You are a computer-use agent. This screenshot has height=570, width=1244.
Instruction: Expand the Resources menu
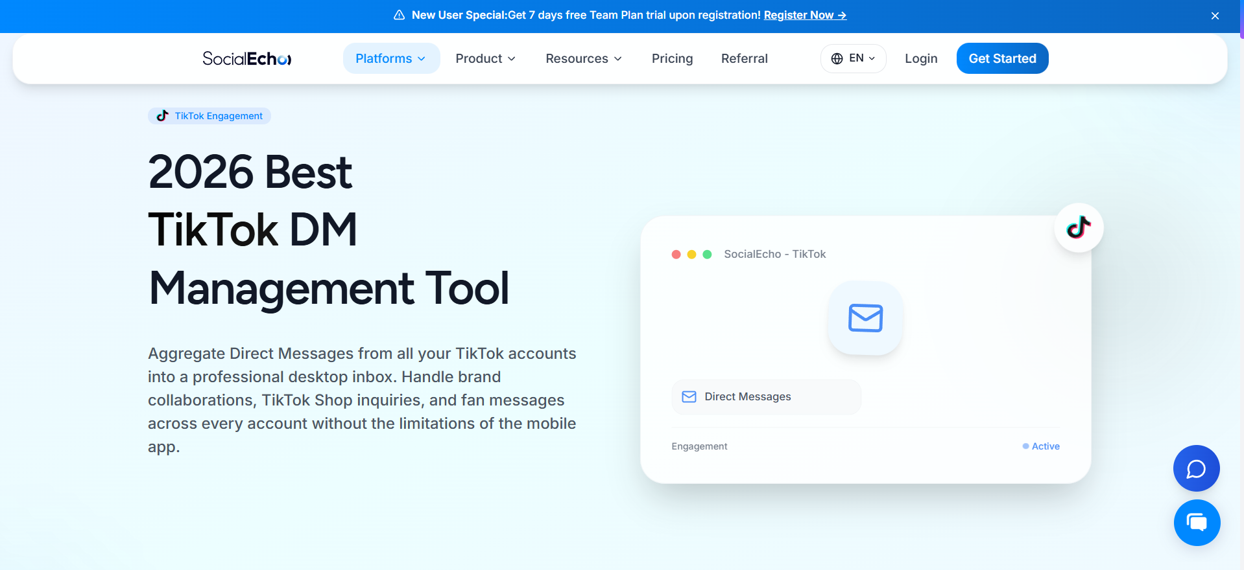point(584,58)
